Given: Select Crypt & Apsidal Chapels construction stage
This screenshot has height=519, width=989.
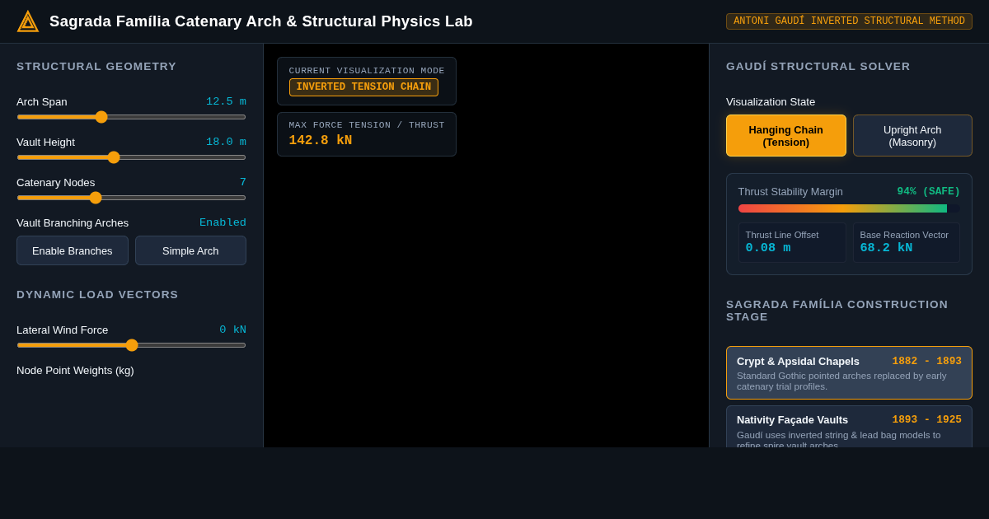Looking at the screenshot, I should (x=849, y=372).
